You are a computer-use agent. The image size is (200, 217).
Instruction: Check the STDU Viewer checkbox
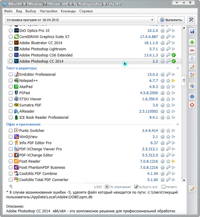click(11, 99)
